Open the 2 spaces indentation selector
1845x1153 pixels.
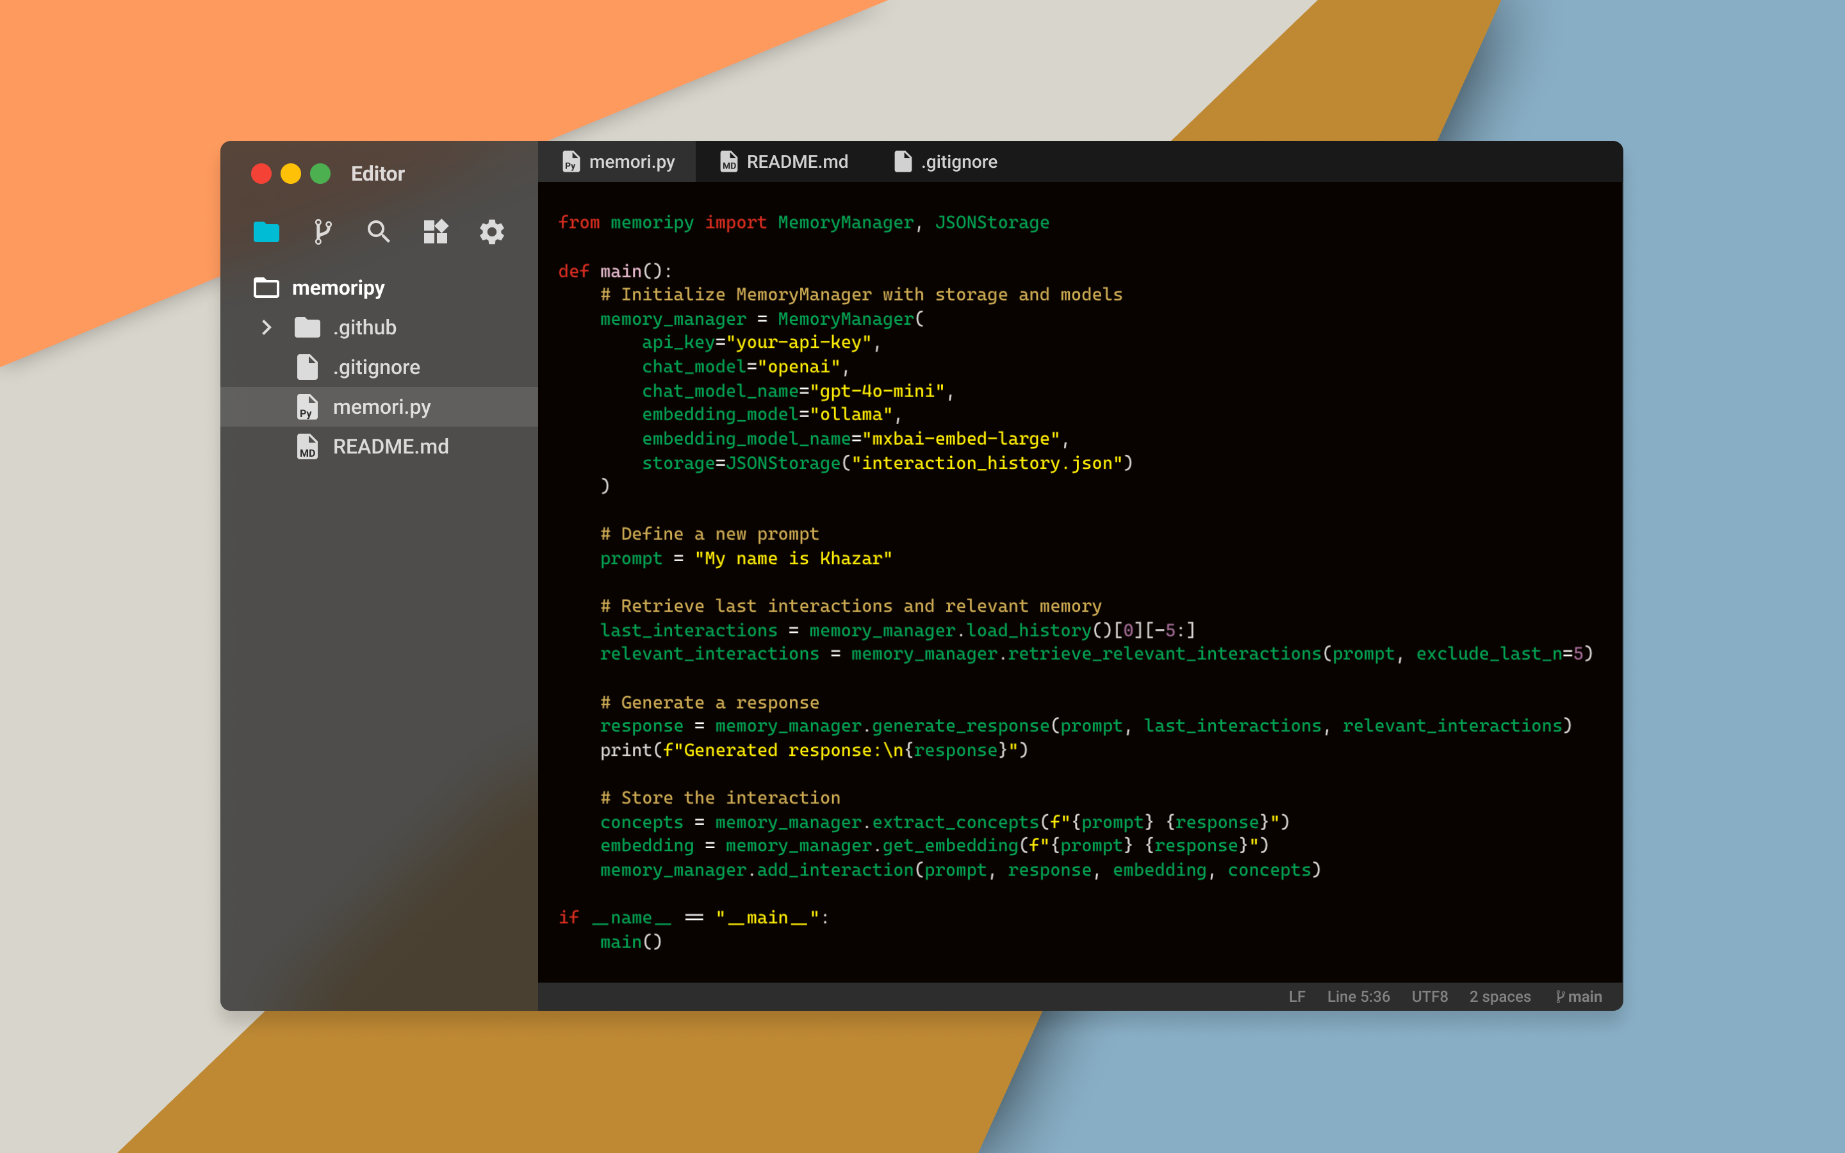(1499, 997)
